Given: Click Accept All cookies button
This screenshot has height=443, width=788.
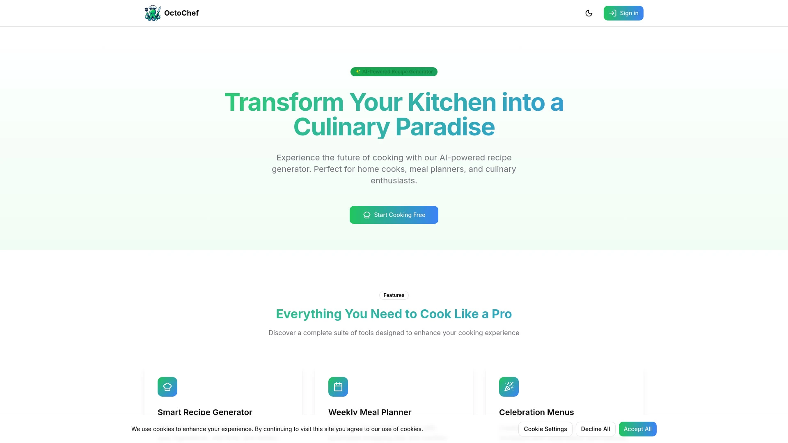Looking at the screenshot, I should tap(637, 429).
